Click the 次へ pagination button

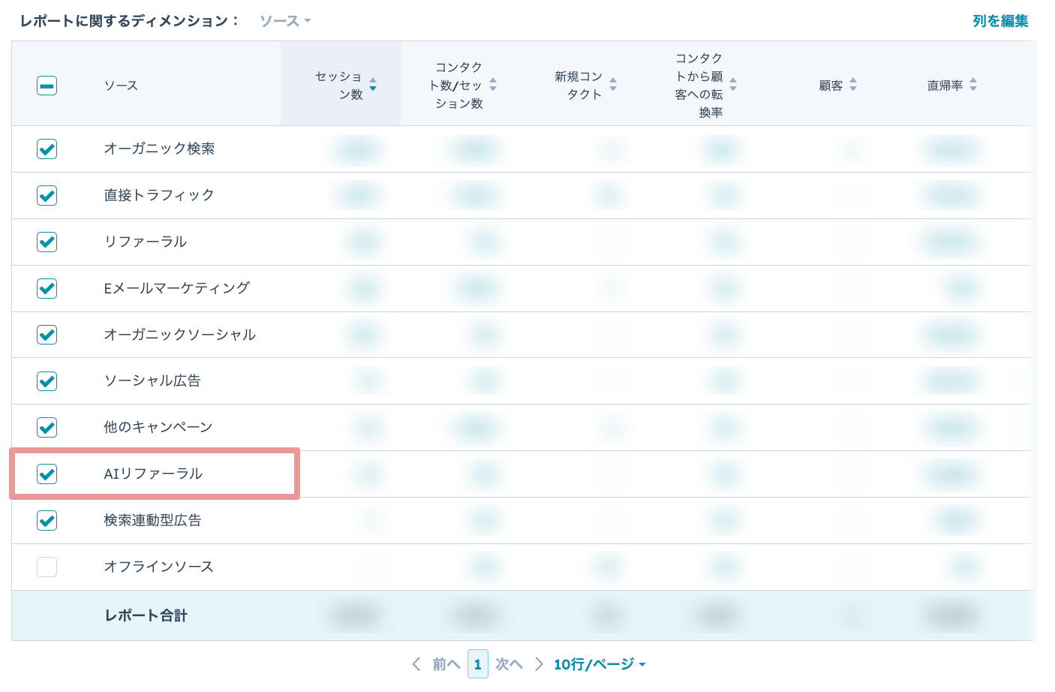[509, 664]
